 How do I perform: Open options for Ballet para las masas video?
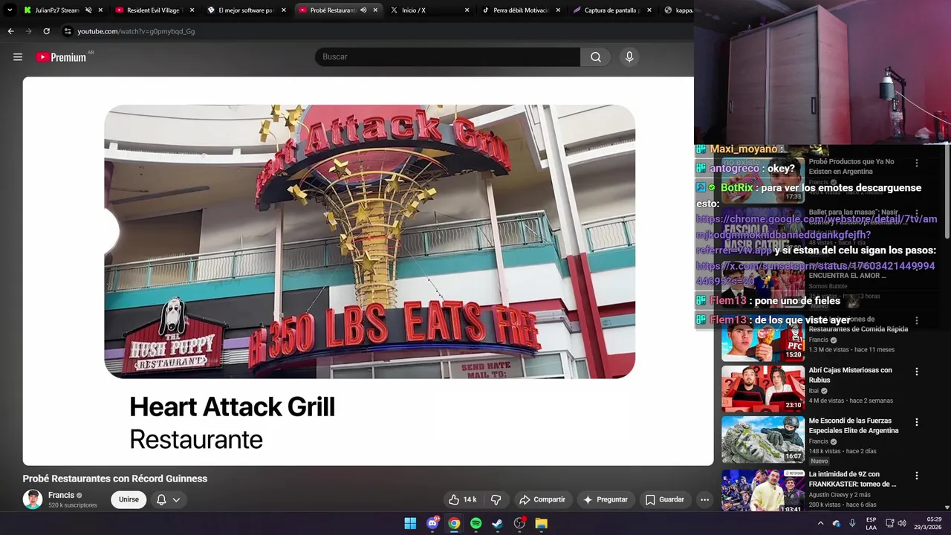[x=916, y=213]
